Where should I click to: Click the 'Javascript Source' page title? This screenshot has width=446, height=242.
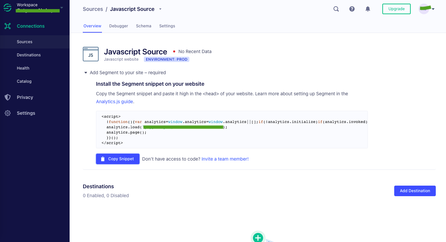click(136, 52)
